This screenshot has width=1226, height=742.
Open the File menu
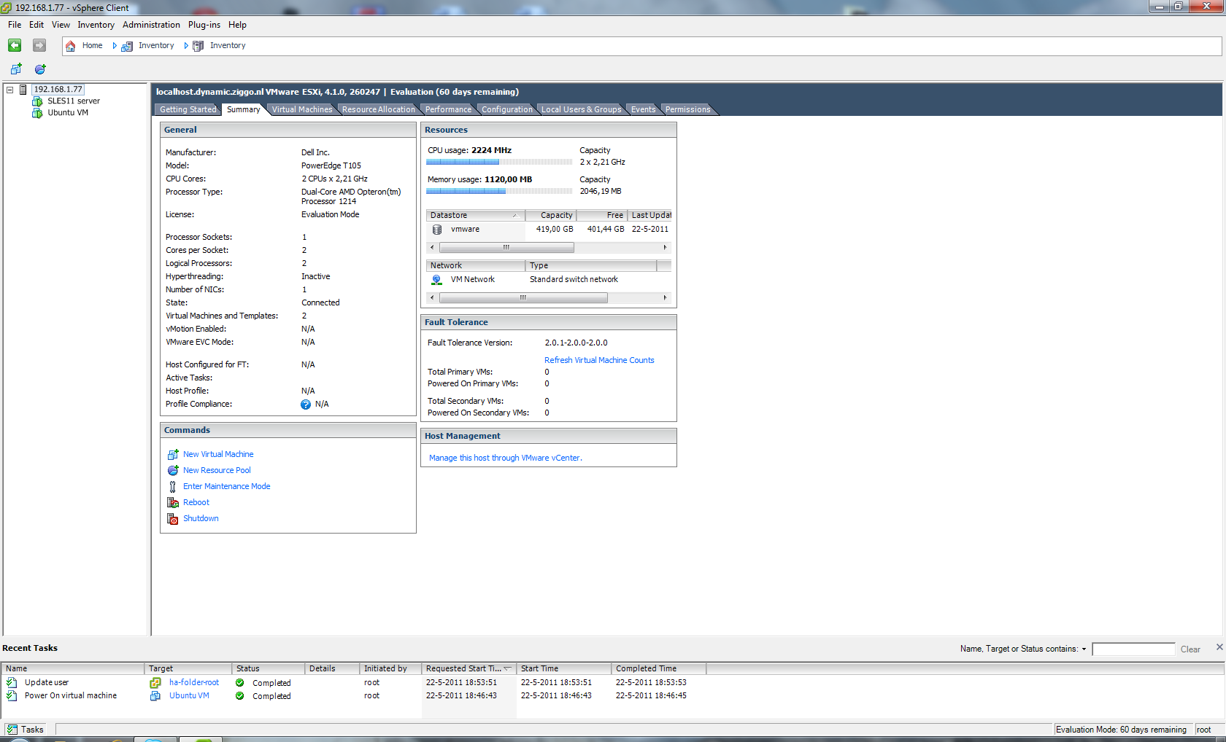click(x=15, y=25)
